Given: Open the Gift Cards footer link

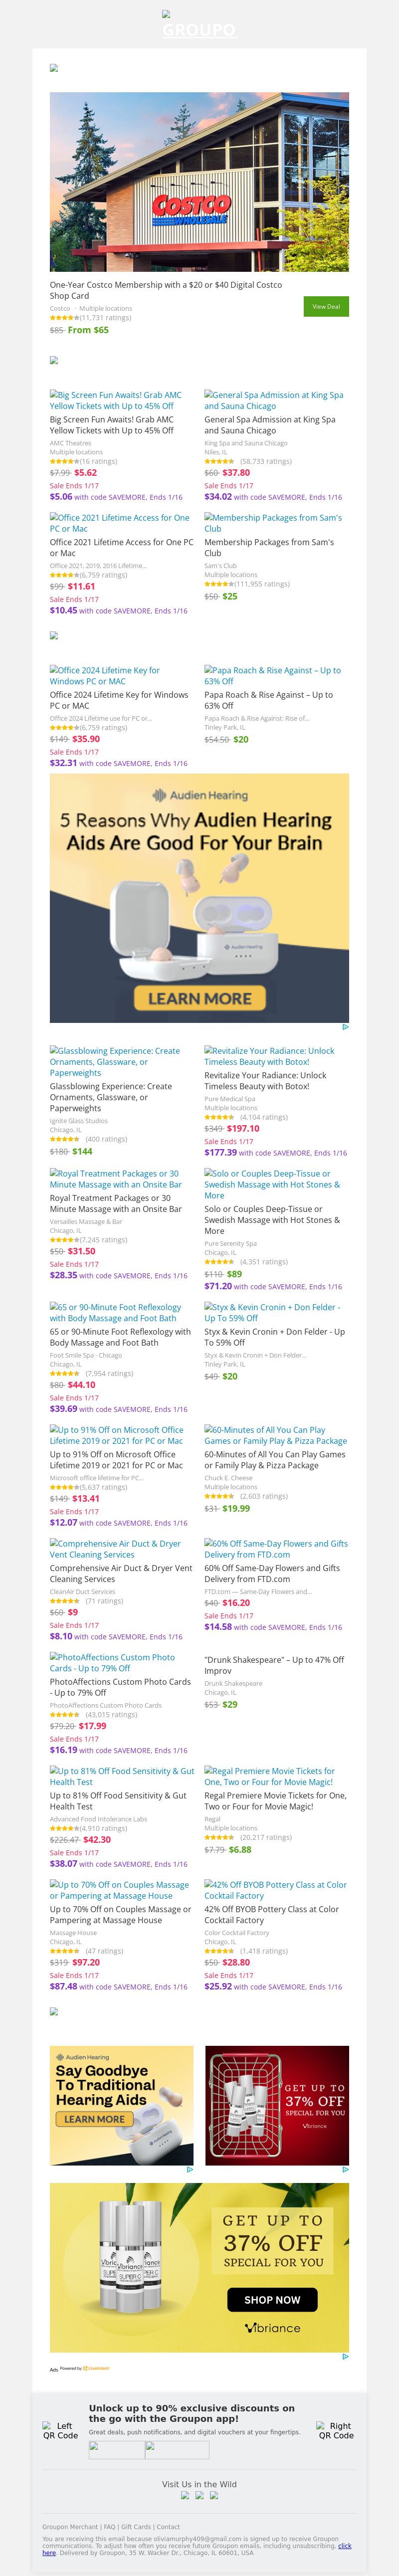Looking at the screenshot, I should pos(136,2527).
